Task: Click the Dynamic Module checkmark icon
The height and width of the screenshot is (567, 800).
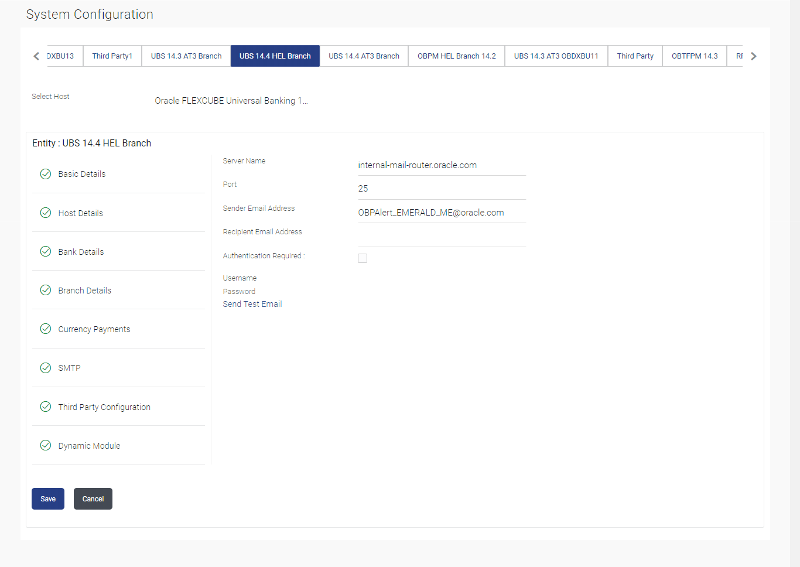Action: coord(46,445)
